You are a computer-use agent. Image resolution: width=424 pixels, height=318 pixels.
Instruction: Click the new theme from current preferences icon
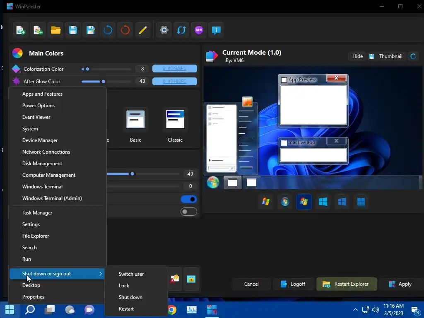pyautogui.click(x=21, y=30)
